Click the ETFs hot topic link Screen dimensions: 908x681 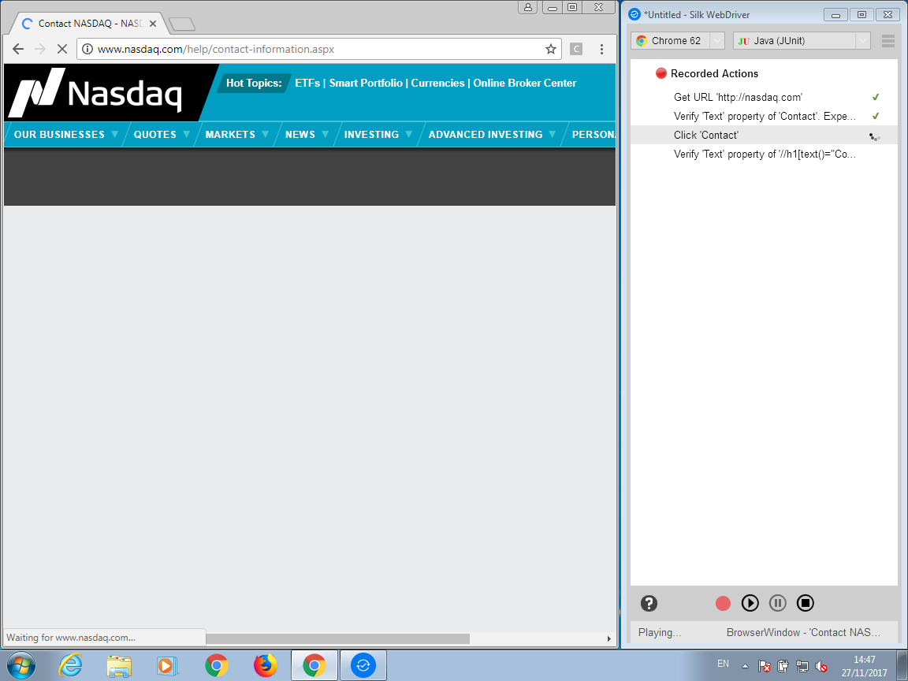(307, 84)
